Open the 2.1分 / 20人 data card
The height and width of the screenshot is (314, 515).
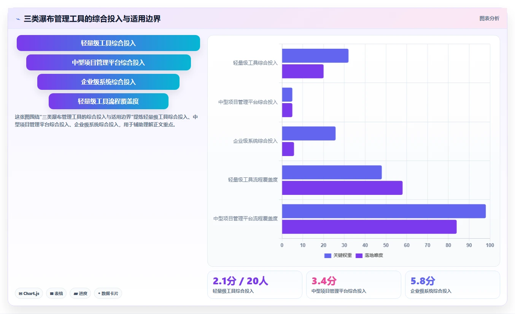click(255, 285)
